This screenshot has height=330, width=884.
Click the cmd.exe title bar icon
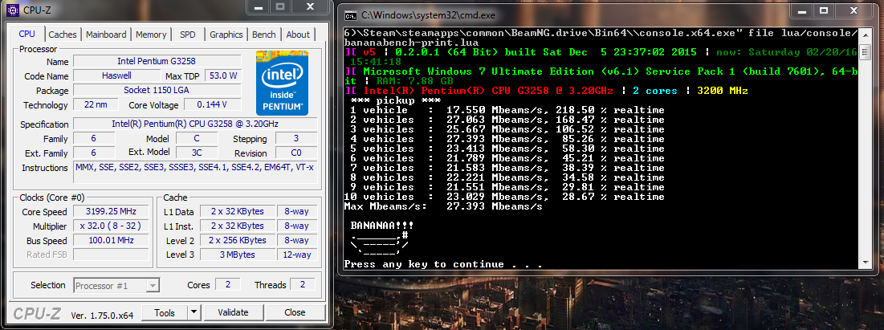pos(350,14)
